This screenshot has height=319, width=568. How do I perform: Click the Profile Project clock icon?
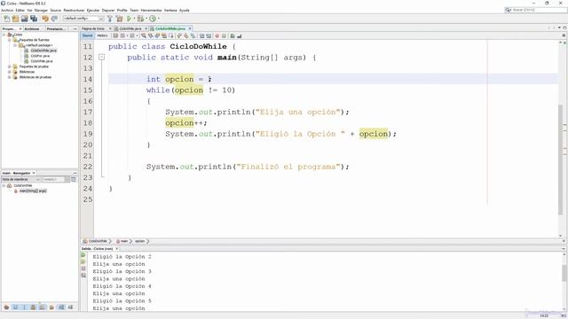153,19
